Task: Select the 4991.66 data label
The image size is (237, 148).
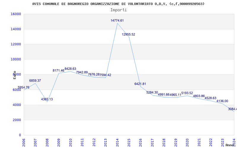Action: pyautogui.click(x=164, y=94)
